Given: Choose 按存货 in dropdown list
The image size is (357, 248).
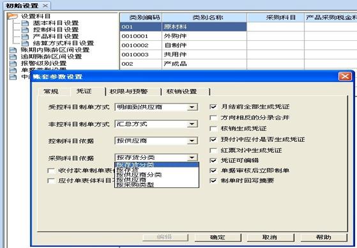Looking at the screenshot, I should tap(156, 169).
